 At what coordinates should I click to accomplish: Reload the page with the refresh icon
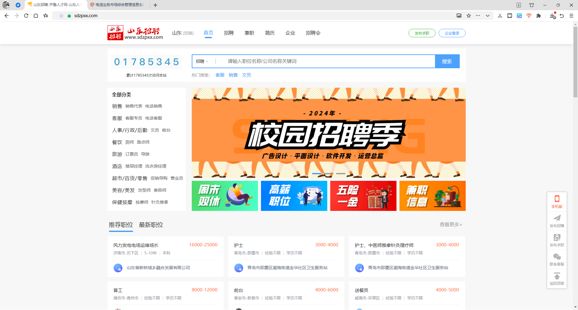pyautogui.click(x=26, y=16)
